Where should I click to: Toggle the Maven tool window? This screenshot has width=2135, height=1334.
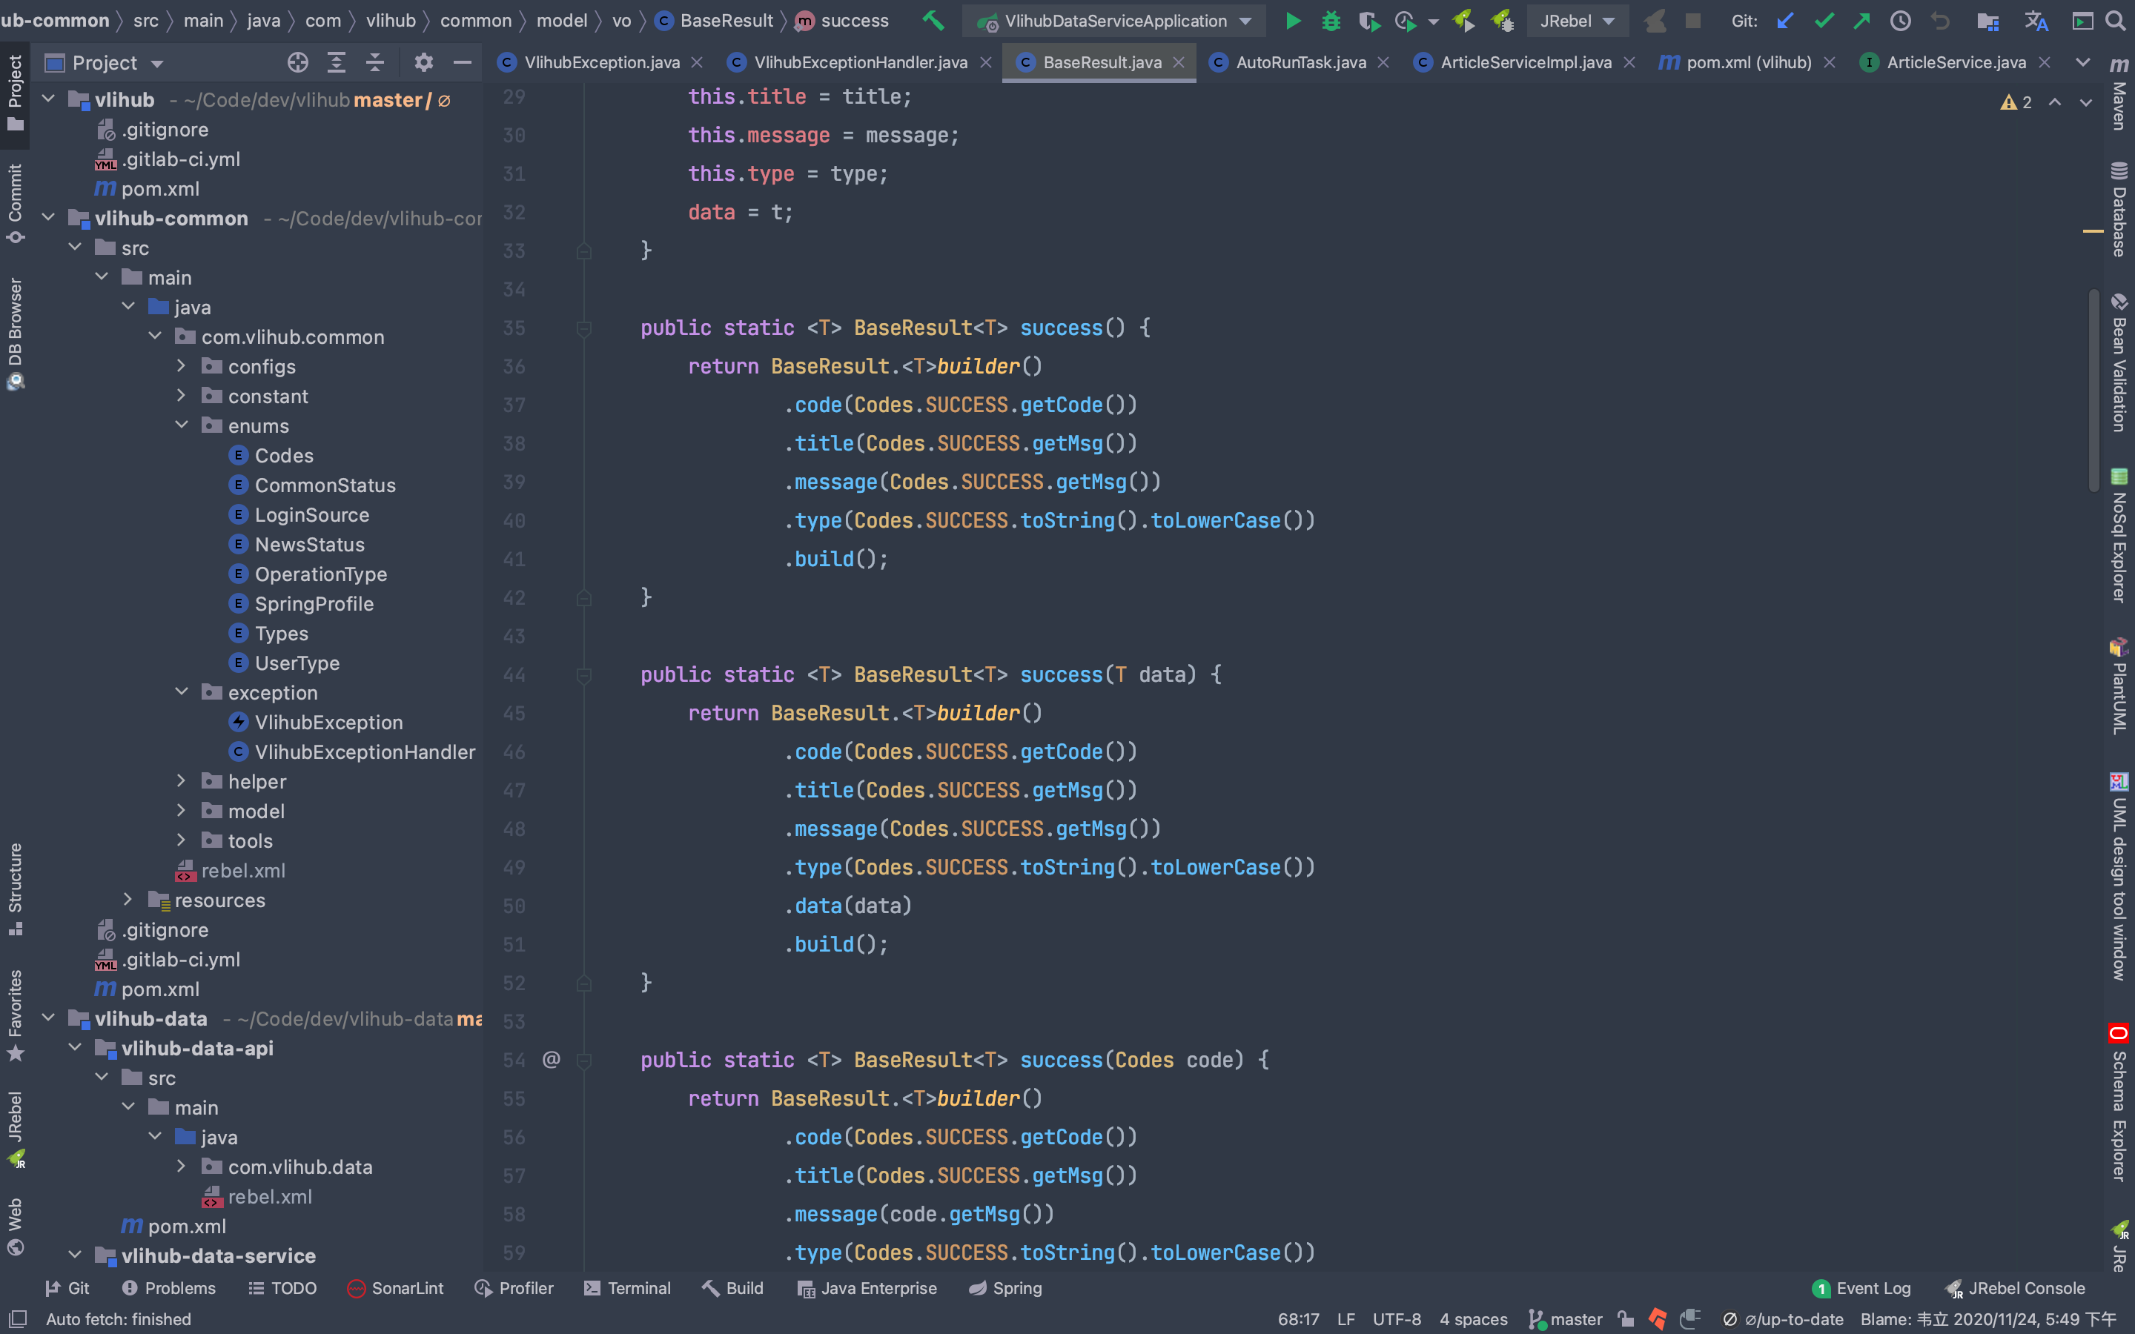[x=2119, y=93]
